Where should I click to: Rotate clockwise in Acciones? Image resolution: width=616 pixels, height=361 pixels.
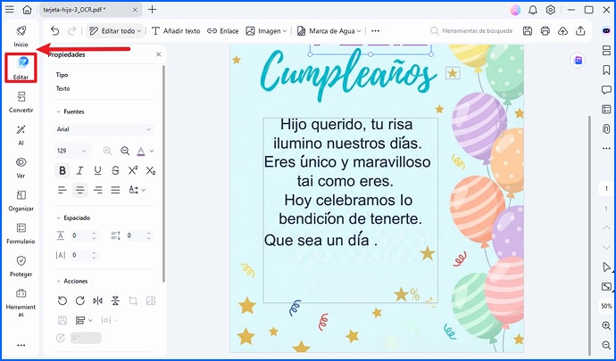click(x=80, y=301)
